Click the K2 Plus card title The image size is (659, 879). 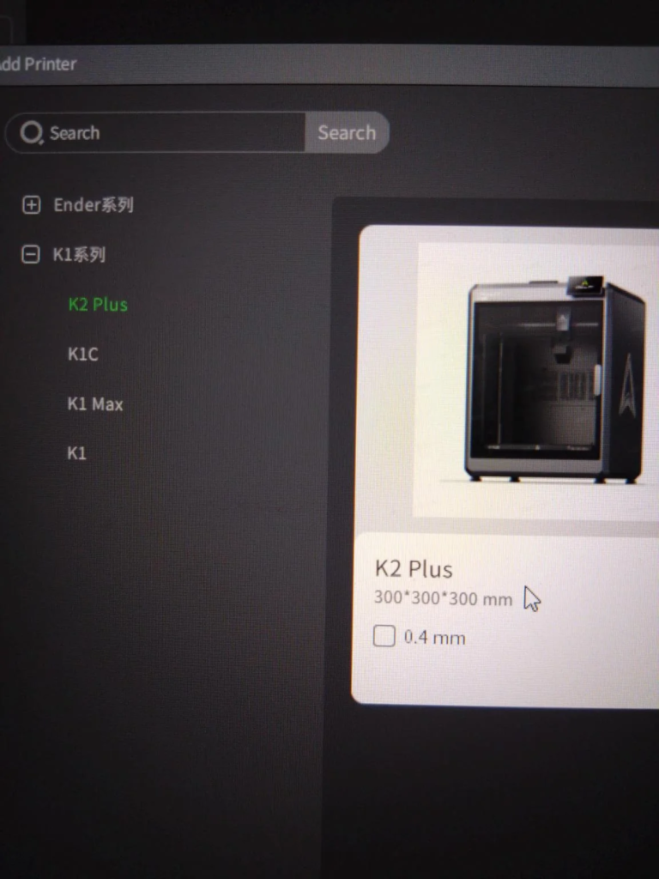[x=414, y=569]
